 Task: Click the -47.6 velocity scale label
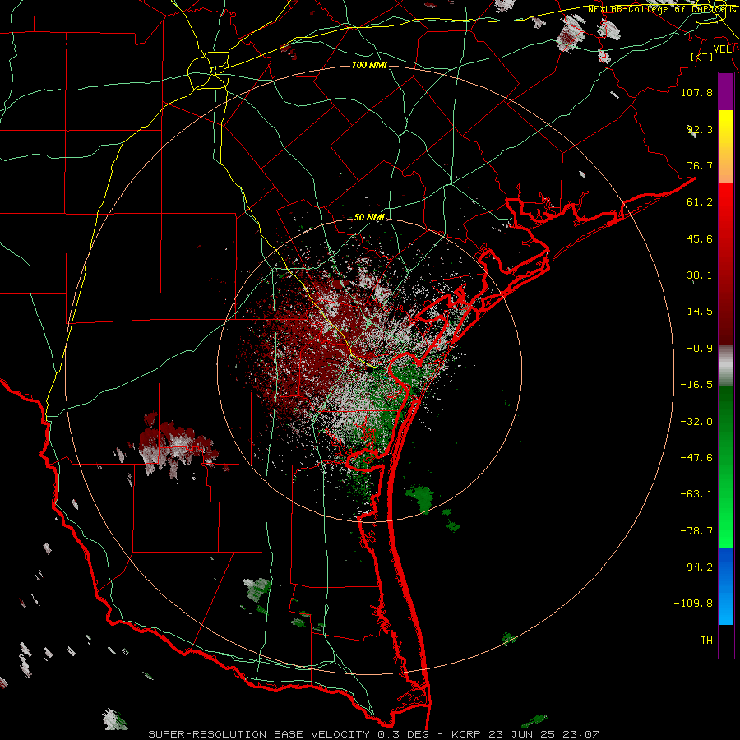pyautogui.click(x=696, y=458)
